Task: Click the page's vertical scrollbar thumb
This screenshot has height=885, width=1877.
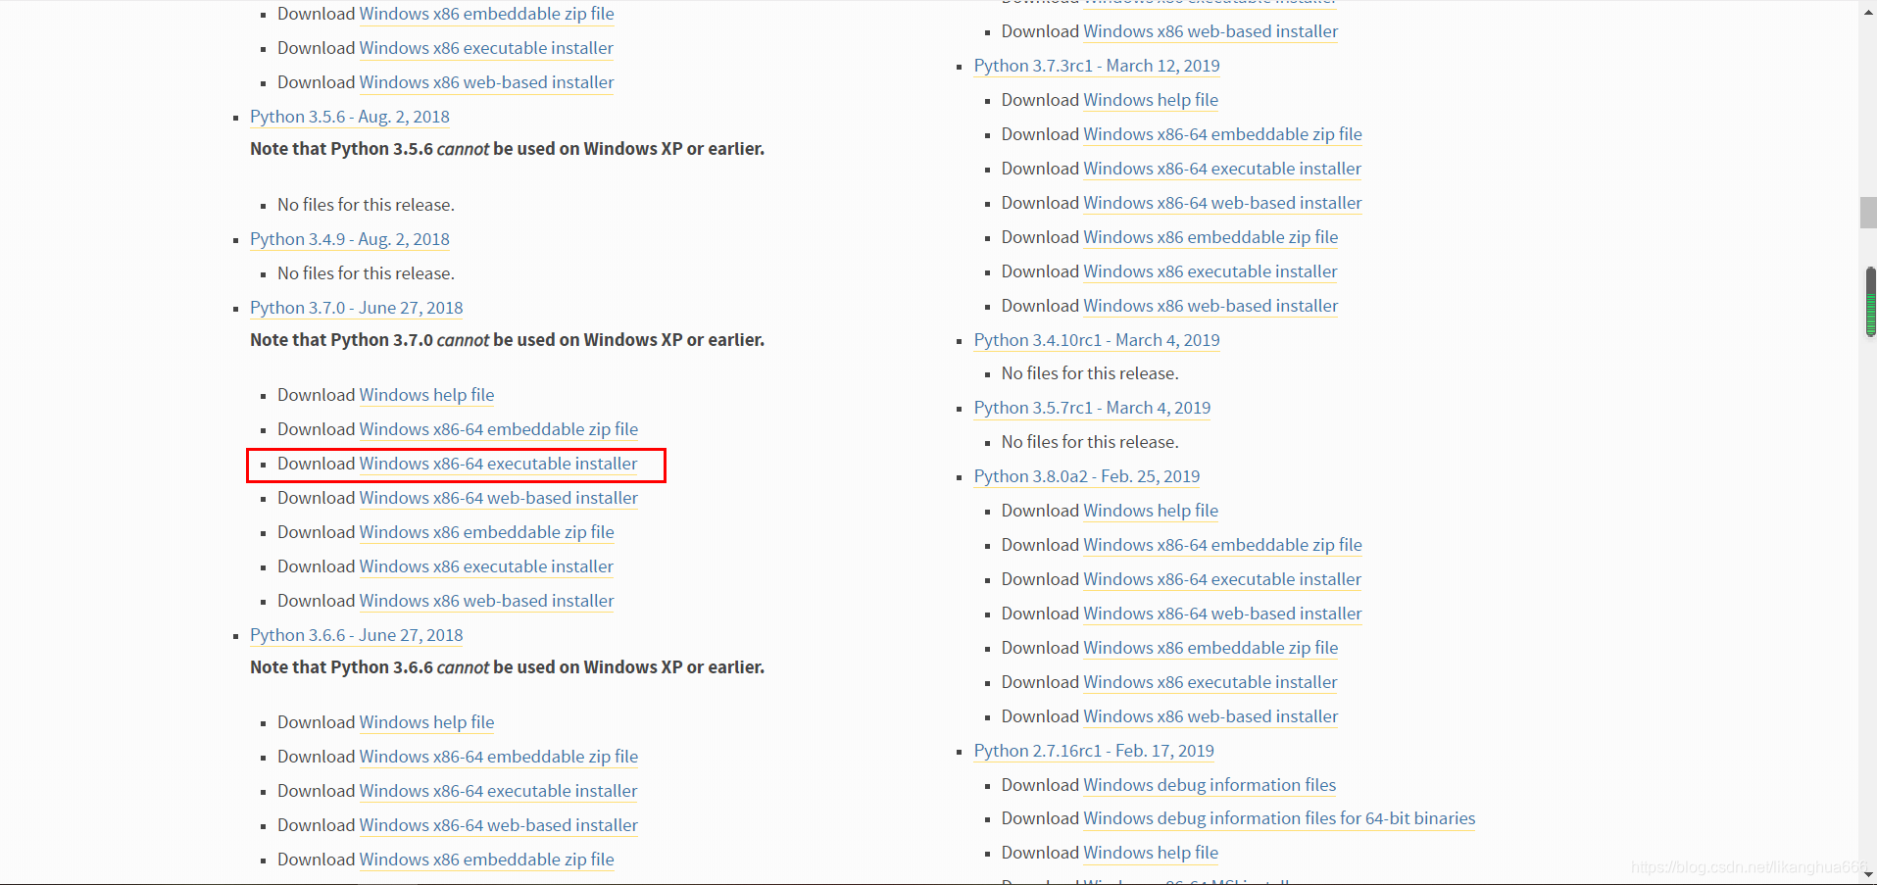Action: click(x=1868, y=213)
